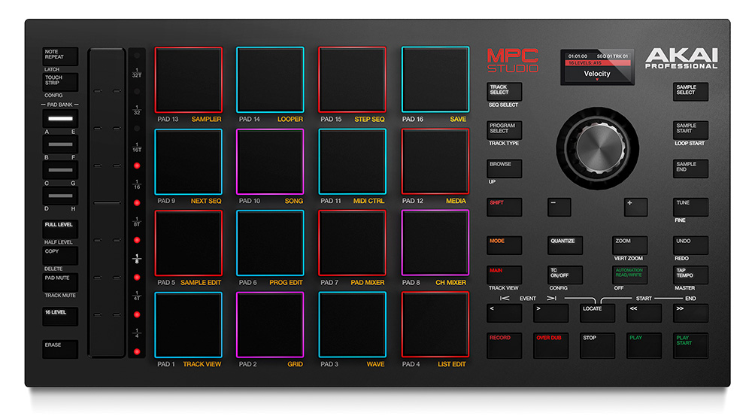Tap Pad 5 labeled Sample Edit

[188, 243]
